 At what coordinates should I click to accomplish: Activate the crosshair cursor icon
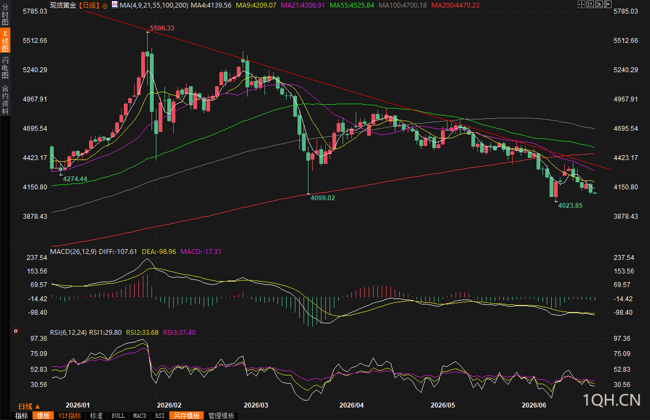point(582,4)
